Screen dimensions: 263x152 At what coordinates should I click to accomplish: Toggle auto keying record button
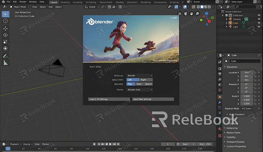[94, 144]
